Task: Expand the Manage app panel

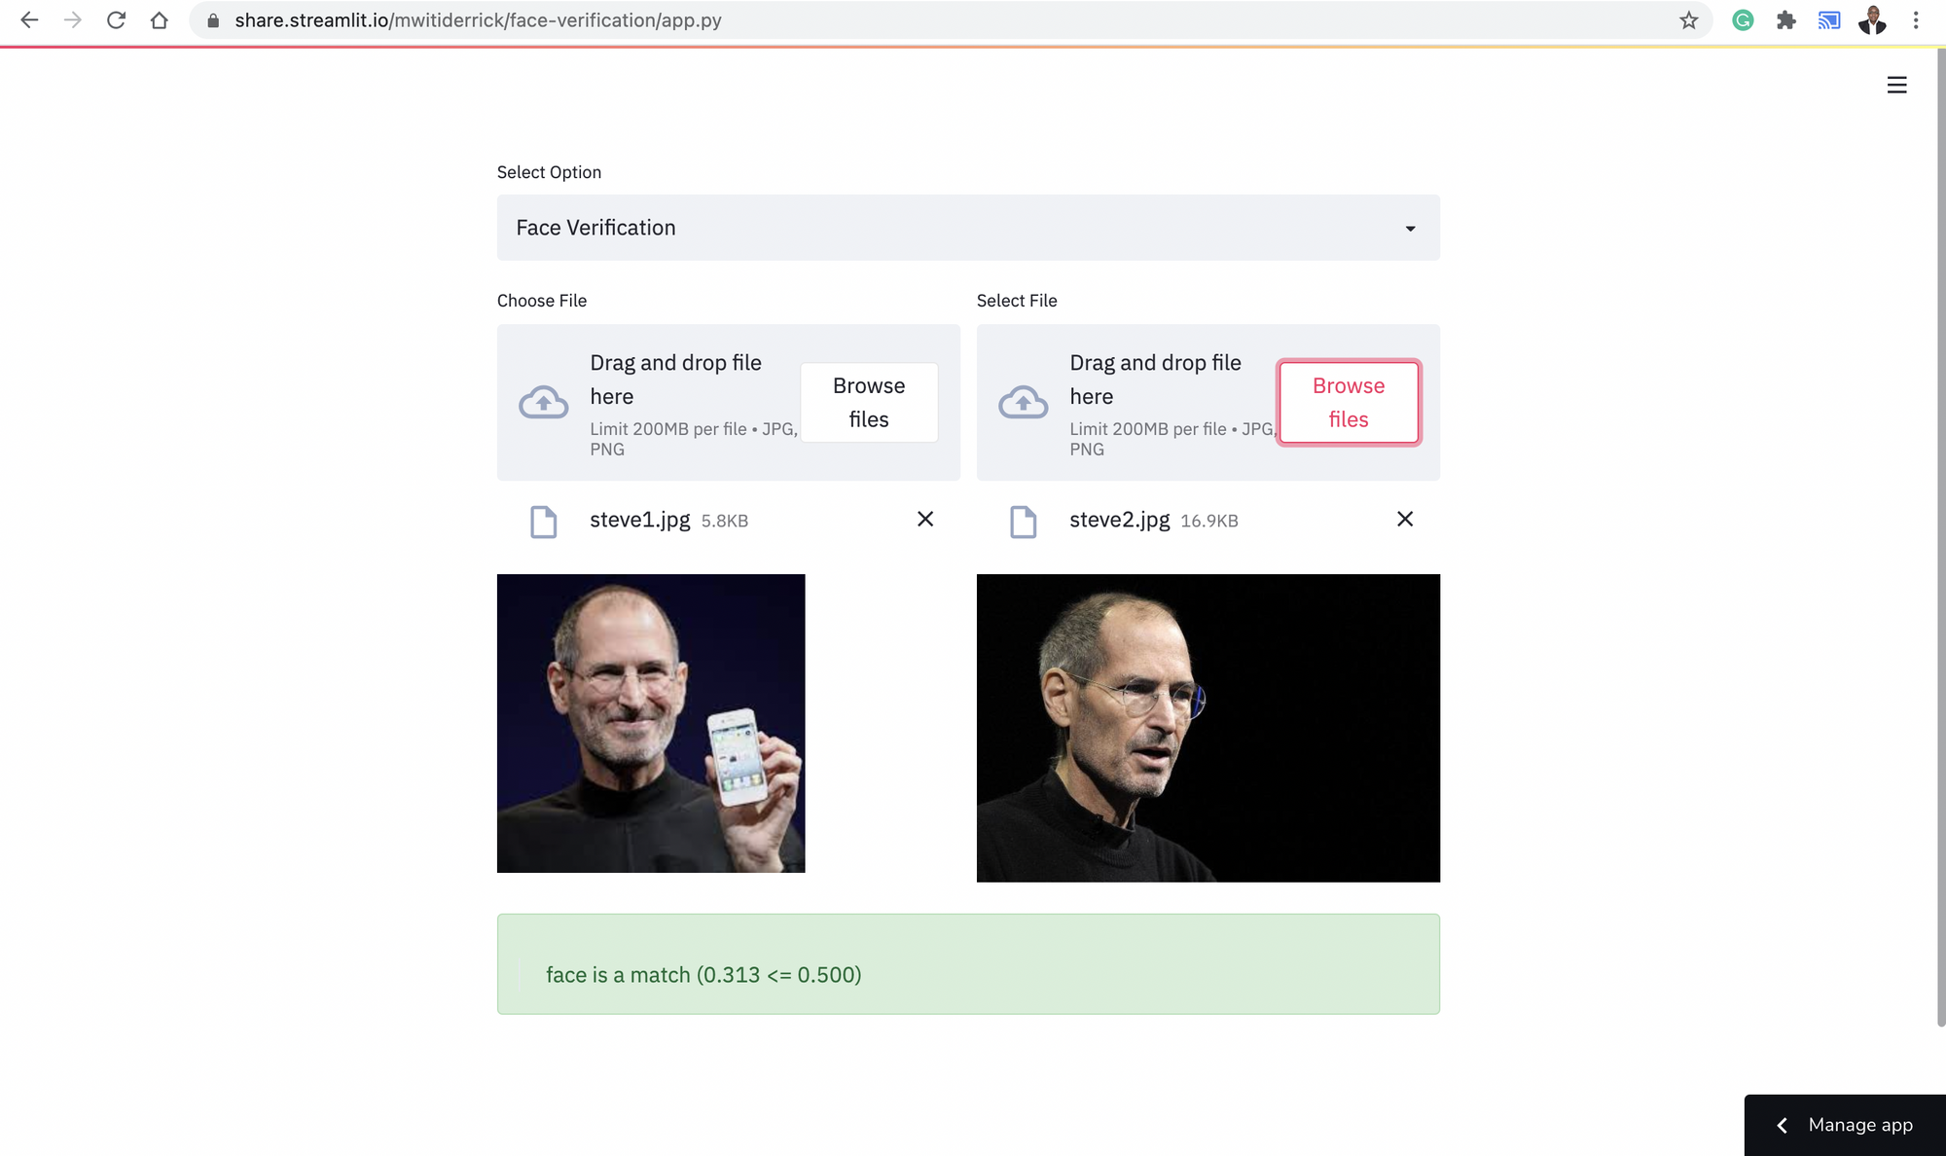Action: (1845, 1125)
